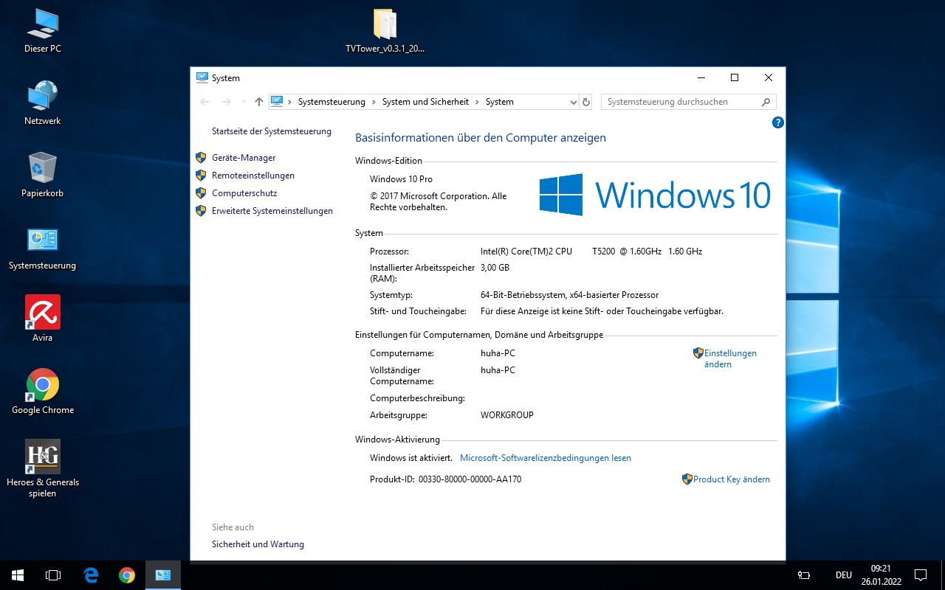Open Task View in the taskbar

tap(53, 575)
